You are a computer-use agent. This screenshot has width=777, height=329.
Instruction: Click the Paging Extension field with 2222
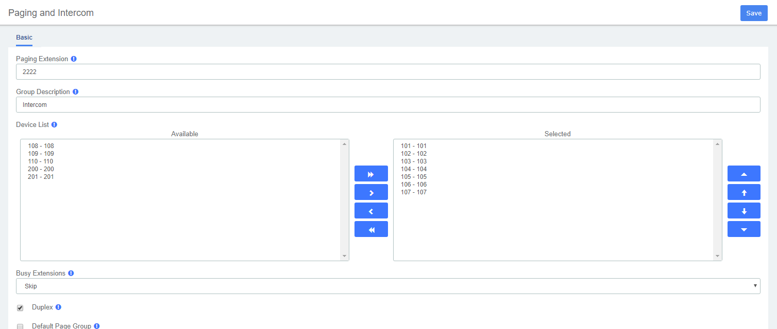388,72
